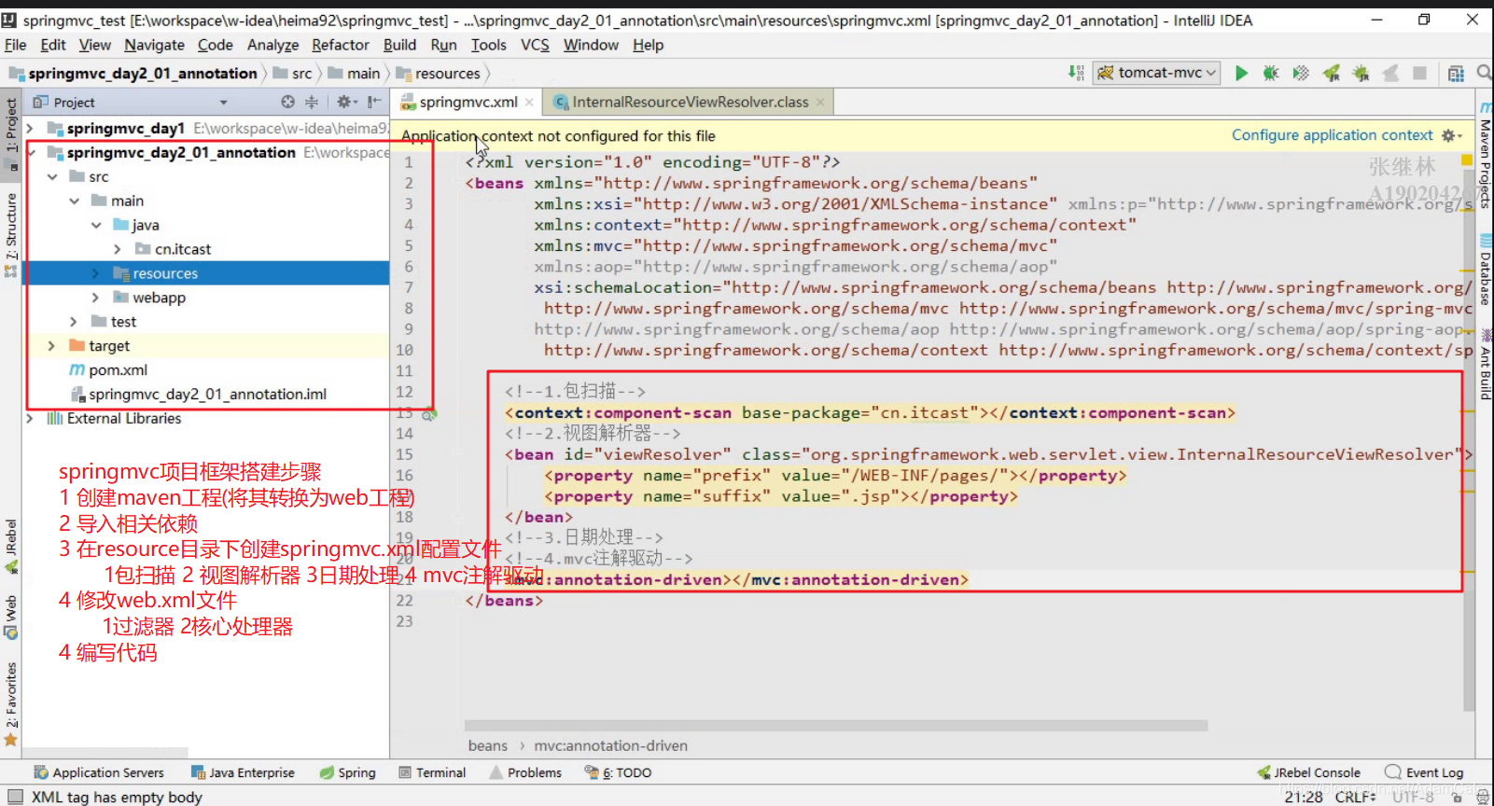Debug with JRebel icon

tap(1361, 73)
